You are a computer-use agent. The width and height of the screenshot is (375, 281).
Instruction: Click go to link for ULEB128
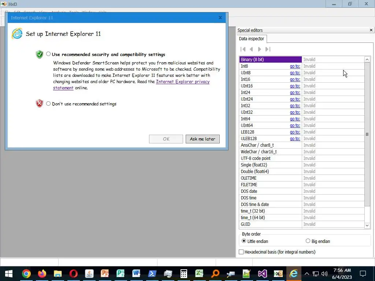[x=295, y=139]
